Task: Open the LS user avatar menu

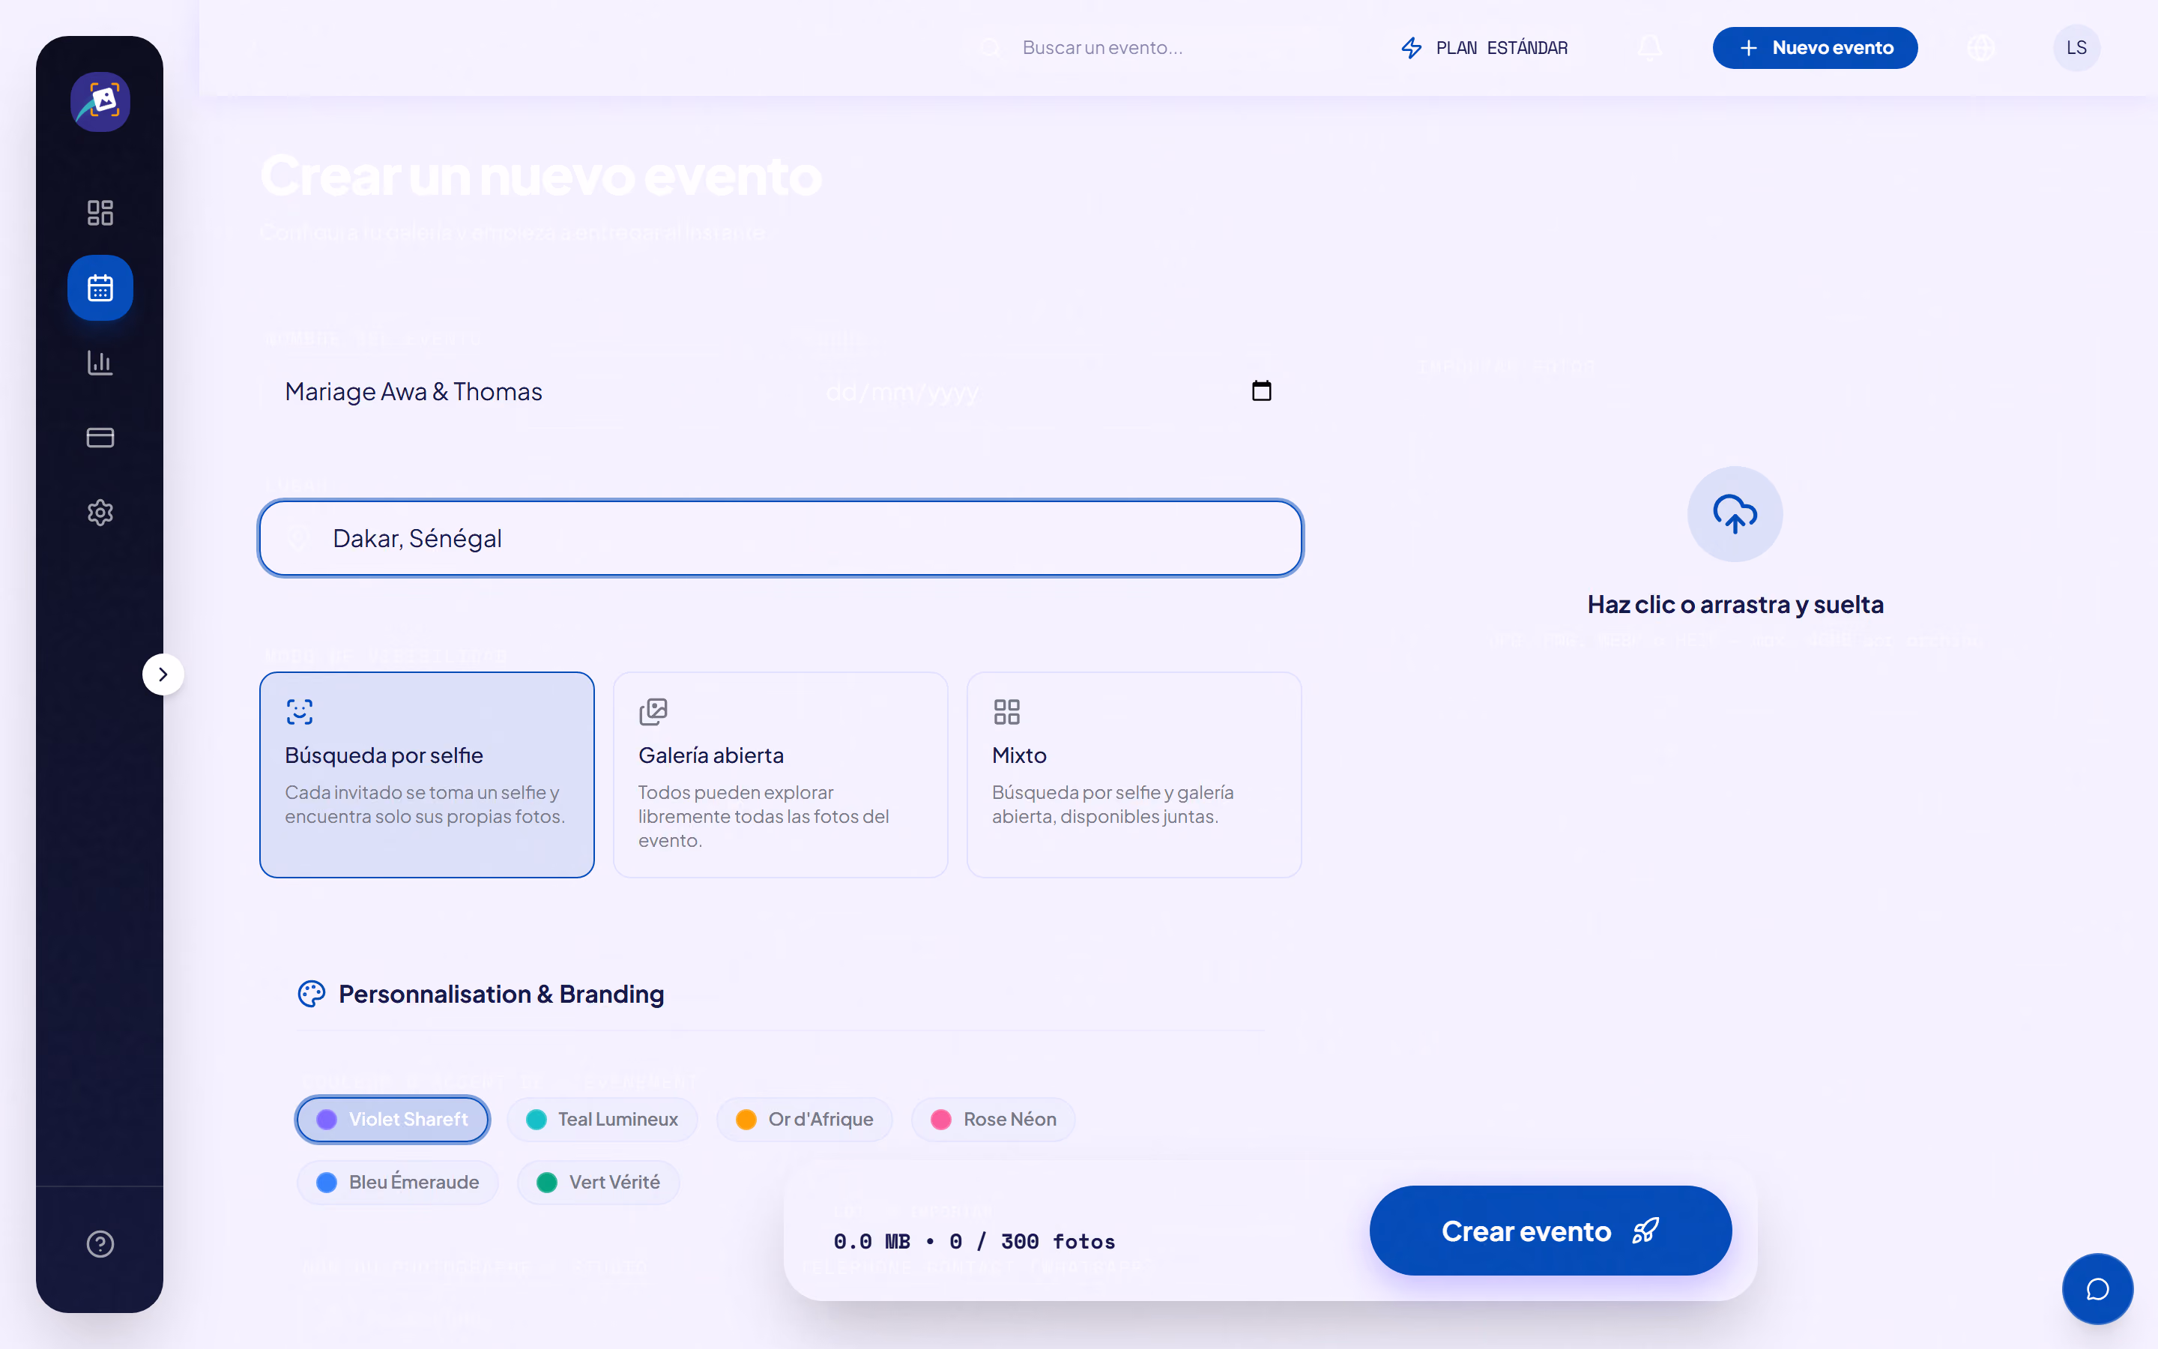Action: point(2077,47)
